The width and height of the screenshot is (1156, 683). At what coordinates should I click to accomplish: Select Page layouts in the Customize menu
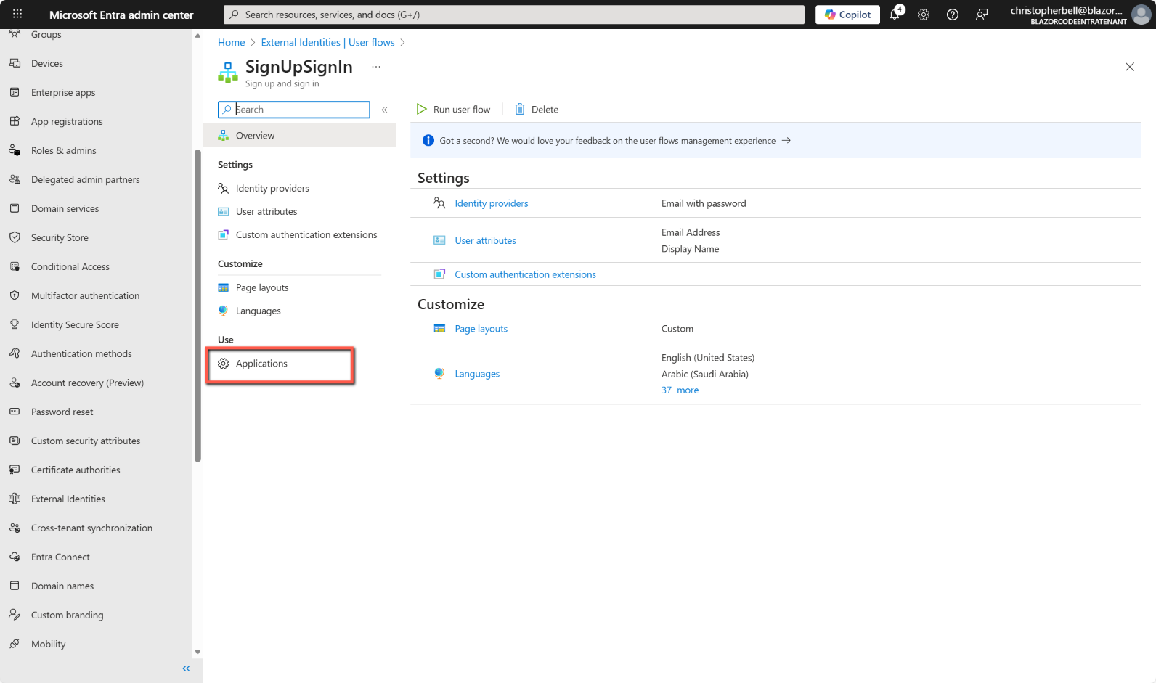click(x=262, y=288)
